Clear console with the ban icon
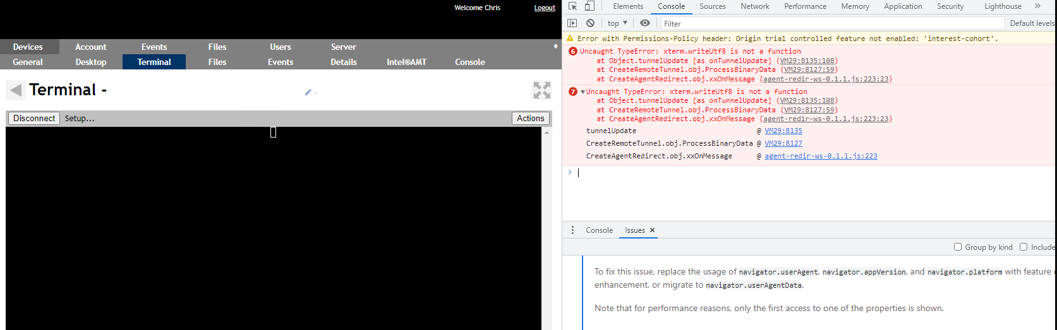This screenshot has height=330, width=1057. pyautogui.click(x=590, y=23)
